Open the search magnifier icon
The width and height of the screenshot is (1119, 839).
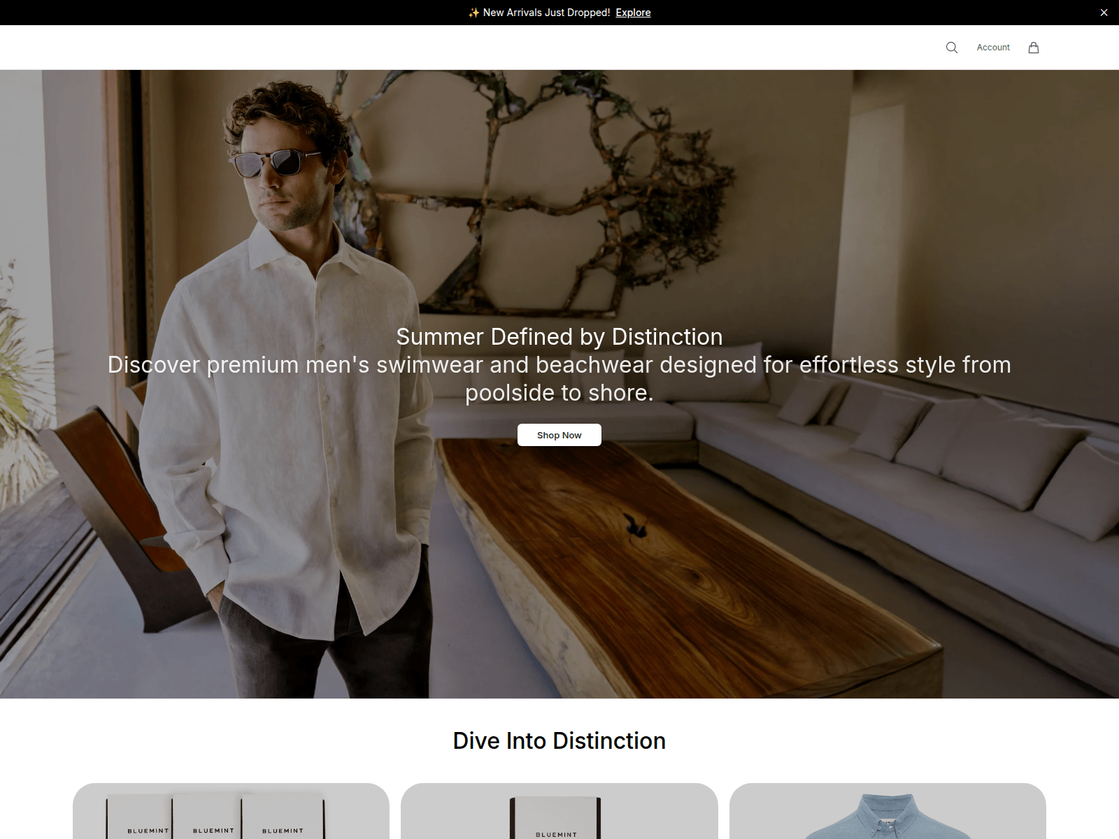pyautogui.click(x=951, y=48)
